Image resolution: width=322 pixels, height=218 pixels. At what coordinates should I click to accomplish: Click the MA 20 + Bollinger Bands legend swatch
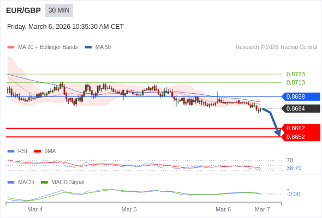coord(11,47)
